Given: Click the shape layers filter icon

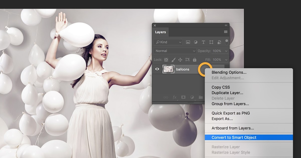Looking at the screenshot, I should (211, 42).
